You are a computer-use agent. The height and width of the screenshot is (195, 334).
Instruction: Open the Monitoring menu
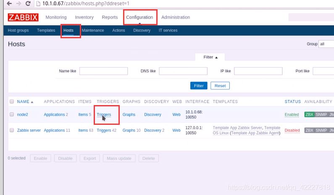click(56, 17)
